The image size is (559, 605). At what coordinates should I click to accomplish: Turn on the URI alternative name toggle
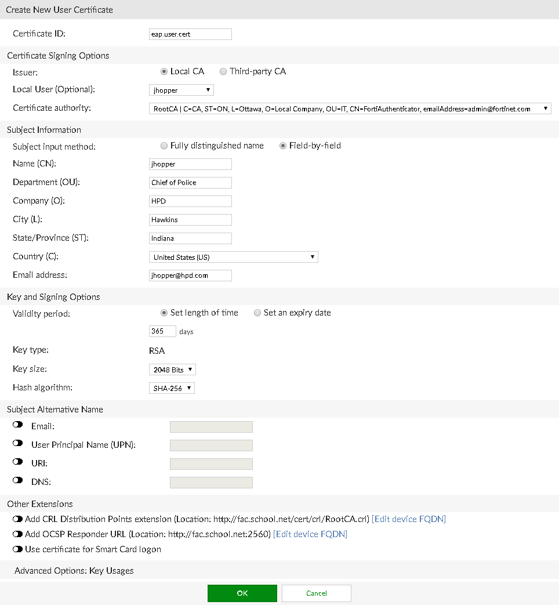(18, 461)
